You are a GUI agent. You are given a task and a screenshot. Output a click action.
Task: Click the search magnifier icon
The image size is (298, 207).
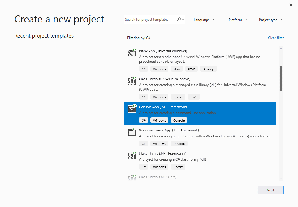(179, 20)
